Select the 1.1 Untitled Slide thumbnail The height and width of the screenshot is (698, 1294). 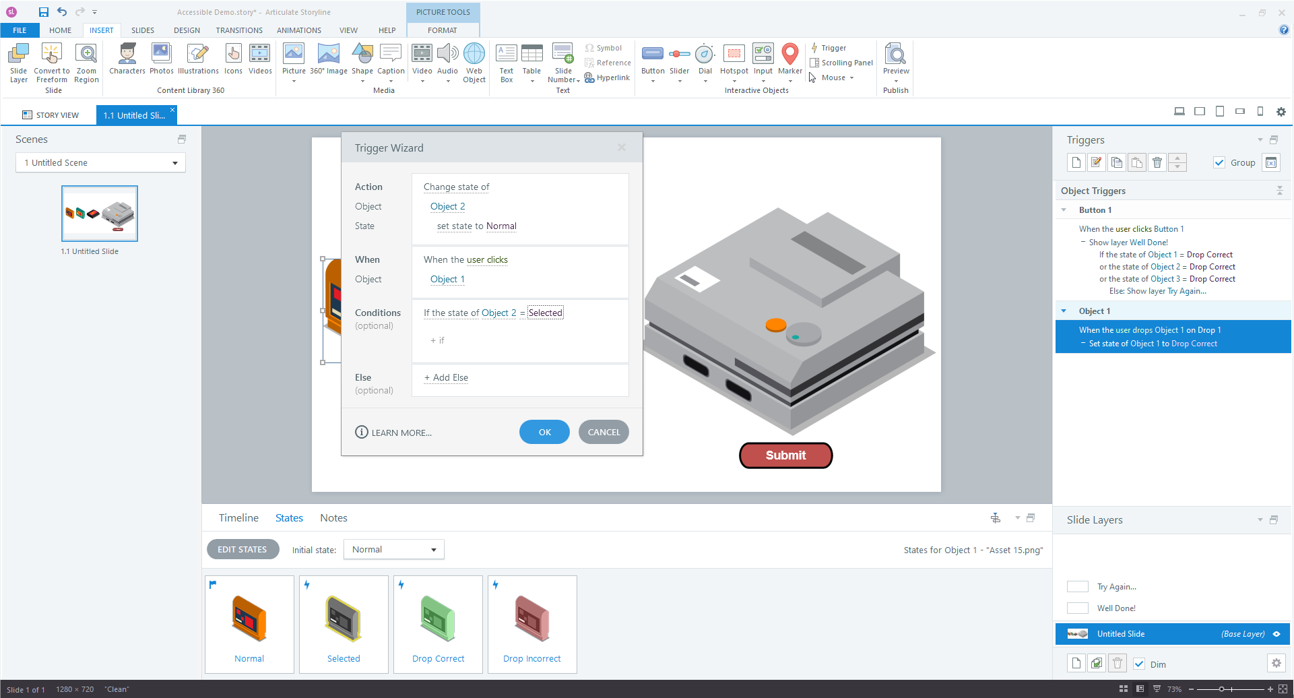[100, 214]
